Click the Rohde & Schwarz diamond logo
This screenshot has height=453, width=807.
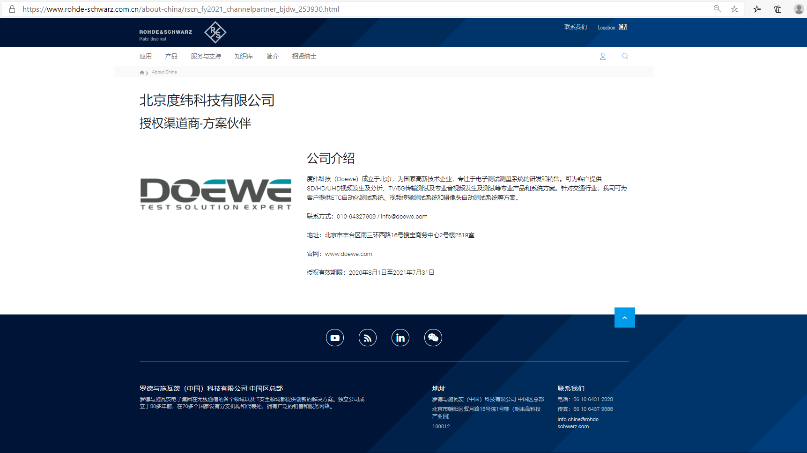pyautogui.click(x=215, y=32)
